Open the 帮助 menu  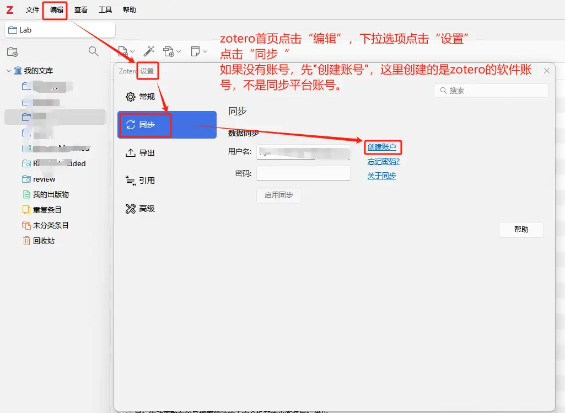pyautogui.click(x=130, y=10)
